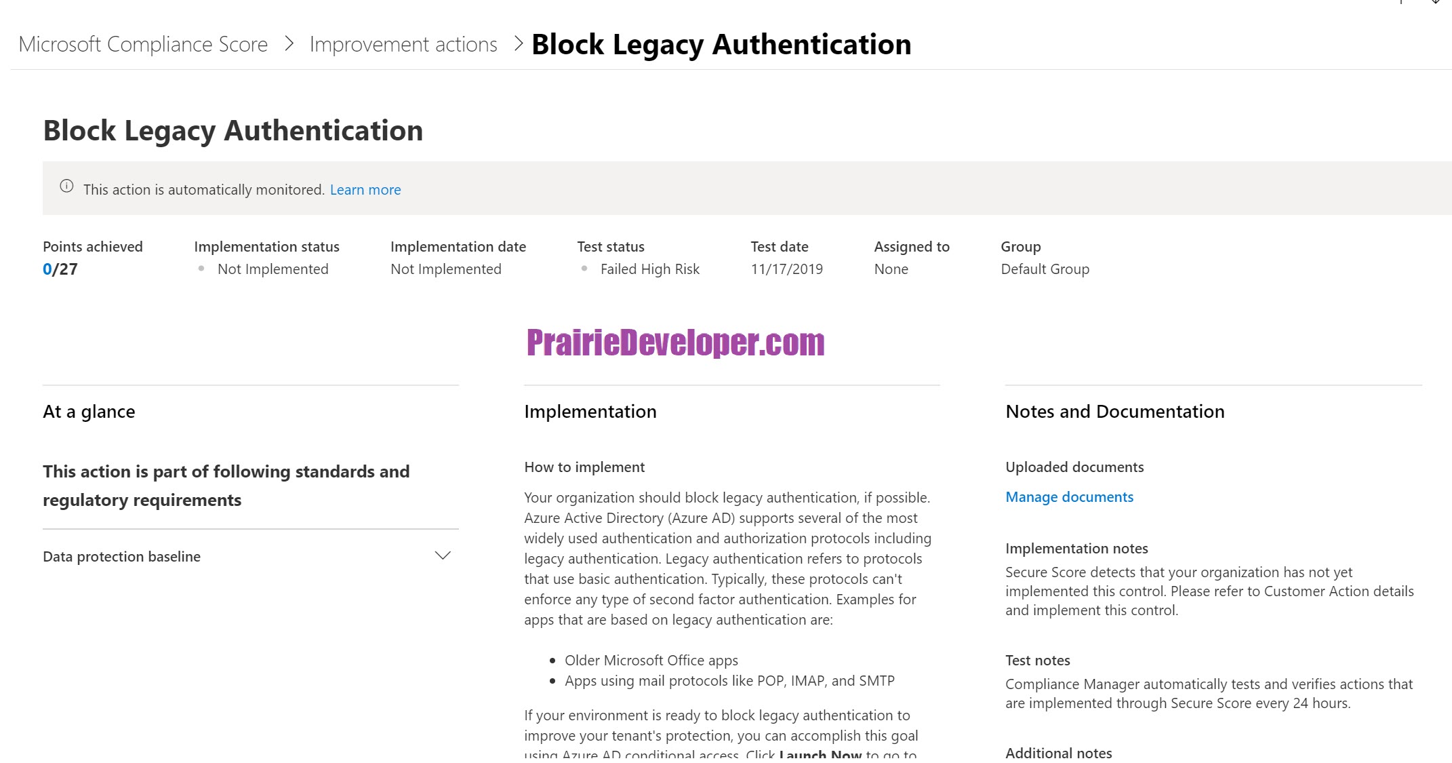Open the Data protection baseline row label
1452x763 pixels.
click(121, 556)
